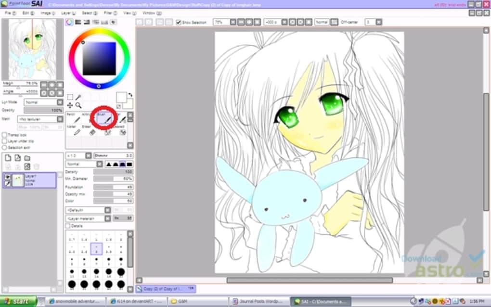The height and width of the screenshot is (307, 491).
Task: Open the rotation angle dropdown in toolbar
Action: (284, 22)
